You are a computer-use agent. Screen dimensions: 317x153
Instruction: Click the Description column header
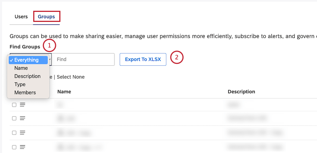coord(241,92)
